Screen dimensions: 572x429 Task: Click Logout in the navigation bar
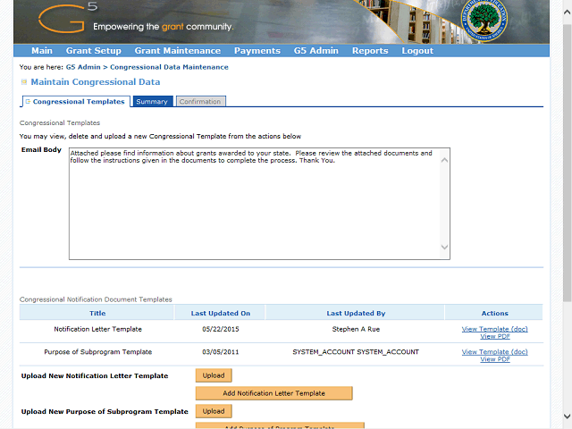click(417, 51)
